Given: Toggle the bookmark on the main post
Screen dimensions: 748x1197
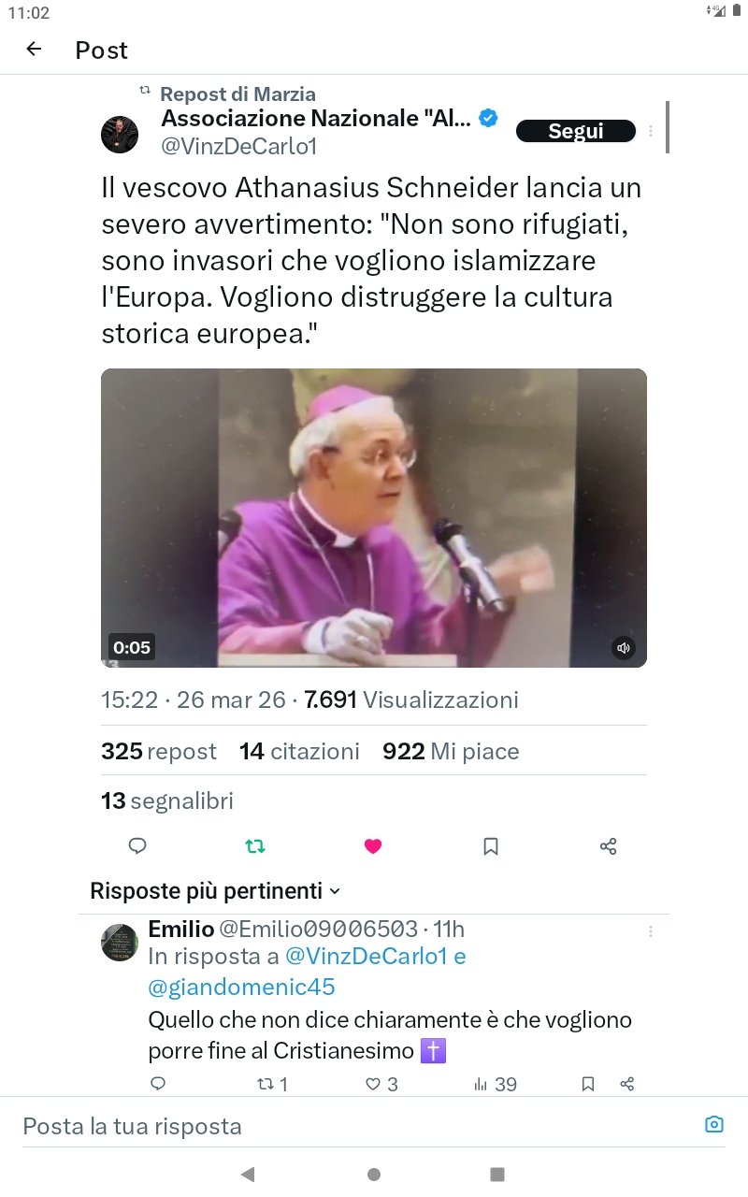Looking at the screenshot, I should [x=490, y=846].
